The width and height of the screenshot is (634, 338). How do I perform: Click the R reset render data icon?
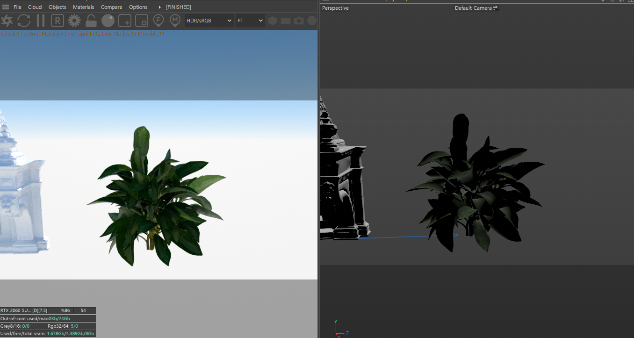(x=57, y=21)
